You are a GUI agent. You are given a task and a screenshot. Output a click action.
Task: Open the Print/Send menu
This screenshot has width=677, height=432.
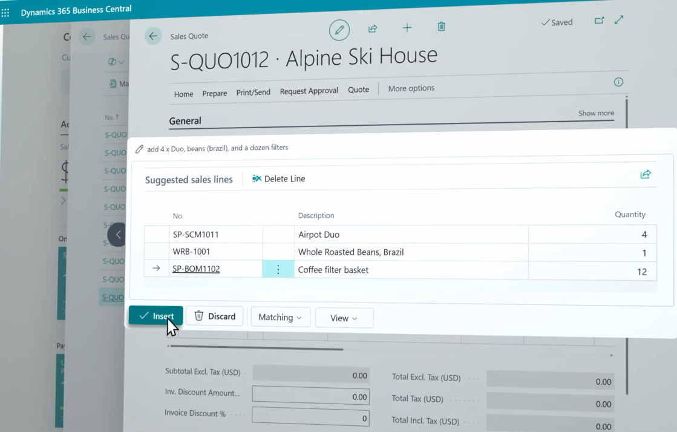click(x=253, y=92)
